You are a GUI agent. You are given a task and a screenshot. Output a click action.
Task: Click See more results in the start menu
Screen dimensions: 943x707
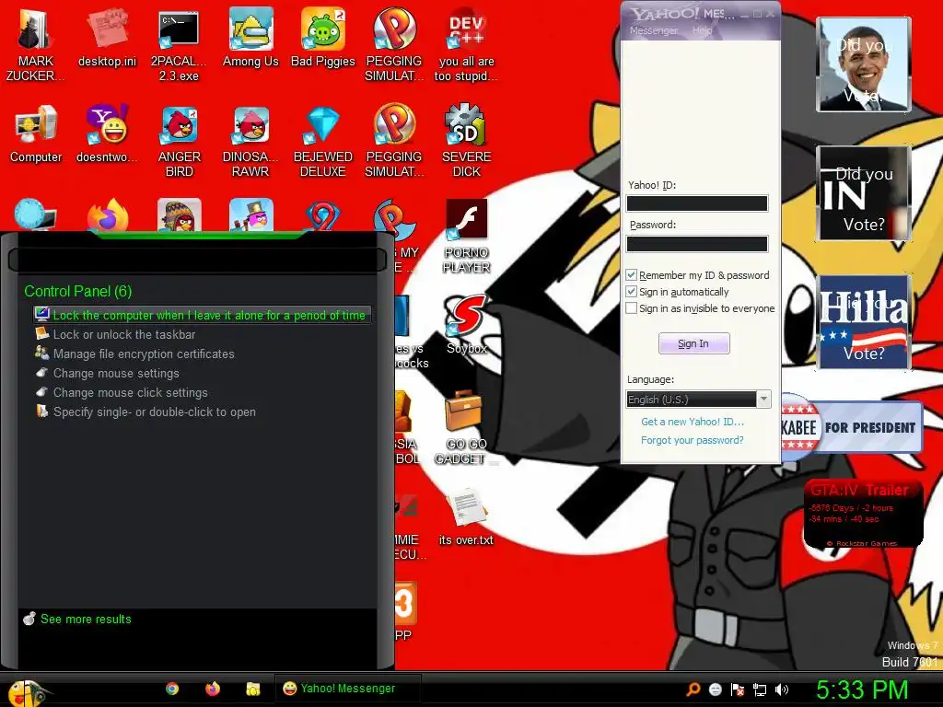click(86, 619)
